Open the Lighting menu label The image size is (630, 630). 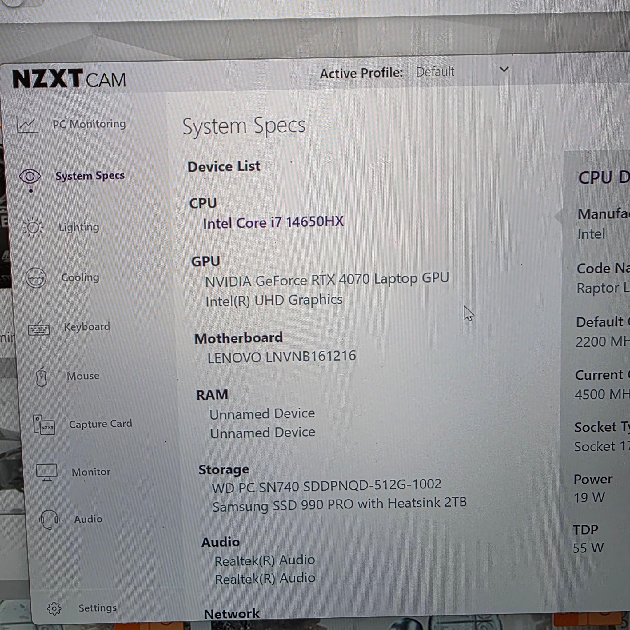78,227
